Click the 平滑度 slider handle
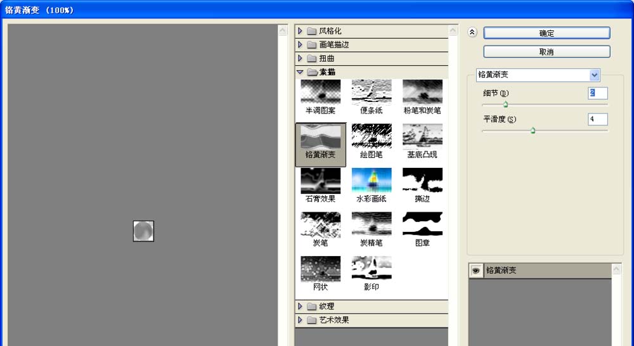Image resolution: width=634 pixels, height=346 pixels. [x=533, y=130]
